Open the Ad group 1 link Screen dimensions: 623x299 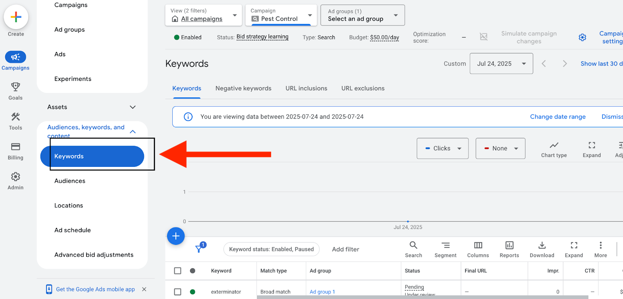[322, 292]
